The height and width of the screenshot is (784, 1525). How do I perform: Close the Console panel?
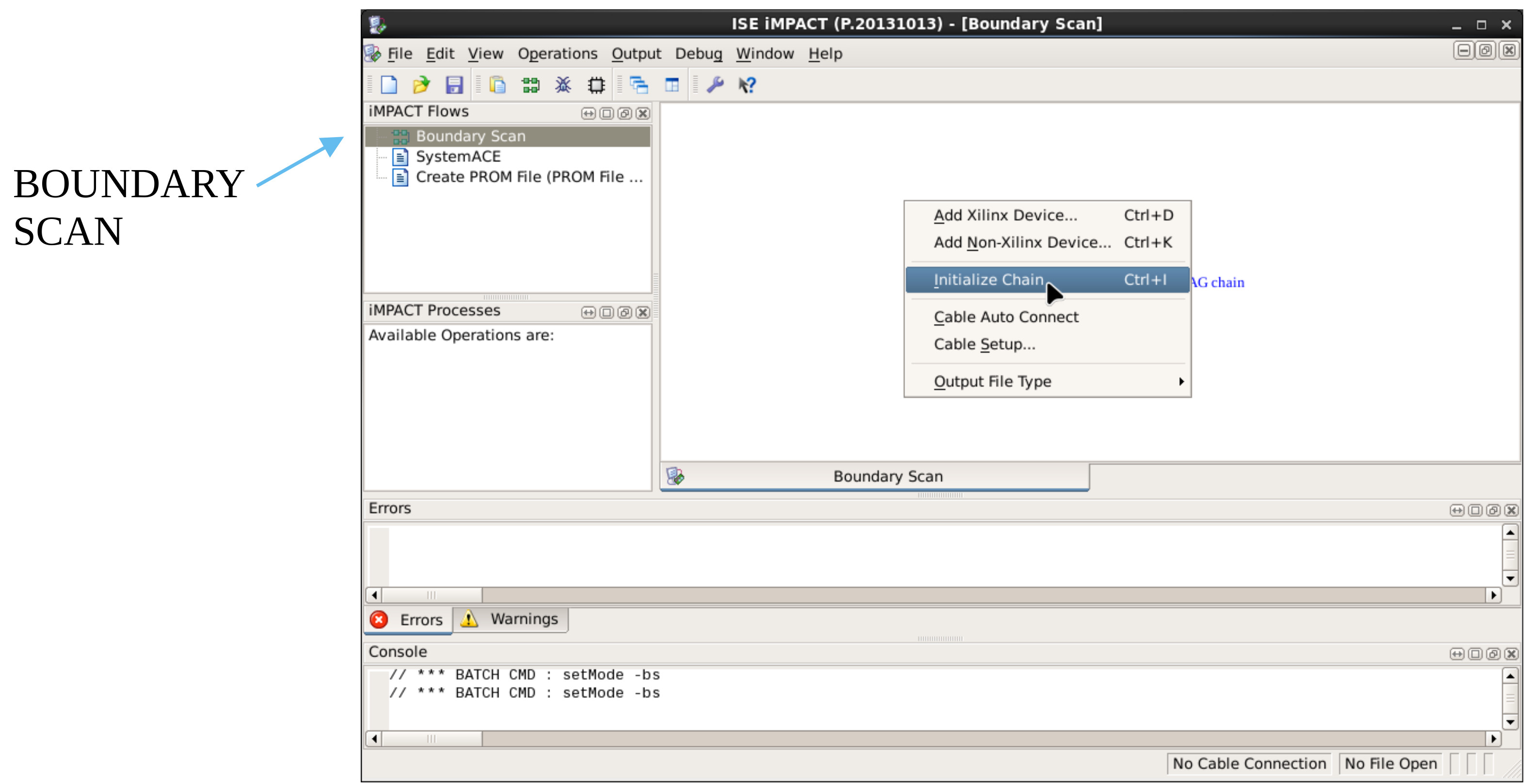tap(1512, 654)
